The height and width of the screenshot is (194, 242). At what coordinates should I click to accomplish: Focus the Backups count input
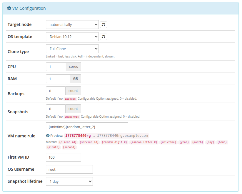pyautogui.click(x=56, y=91)
